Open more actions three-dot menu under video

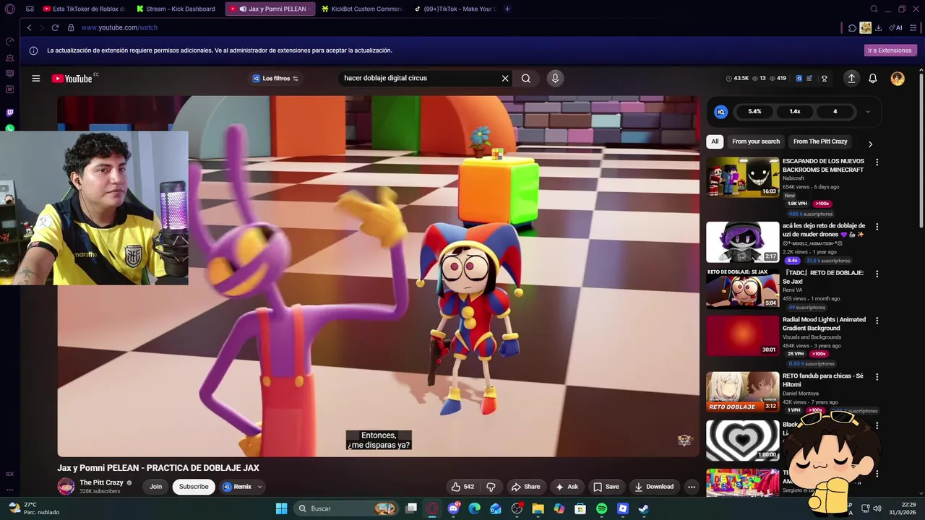[x=692, y=487]
